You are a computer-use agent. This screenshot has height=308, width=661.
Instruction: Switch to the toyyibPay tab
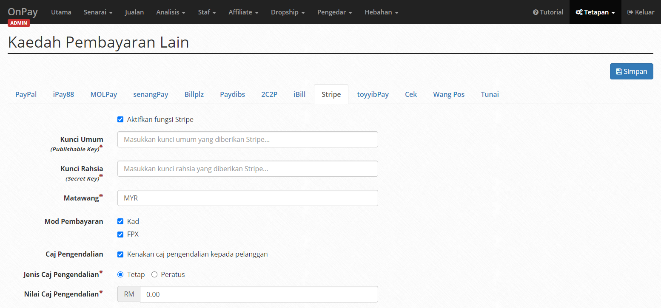pos(373,94)
